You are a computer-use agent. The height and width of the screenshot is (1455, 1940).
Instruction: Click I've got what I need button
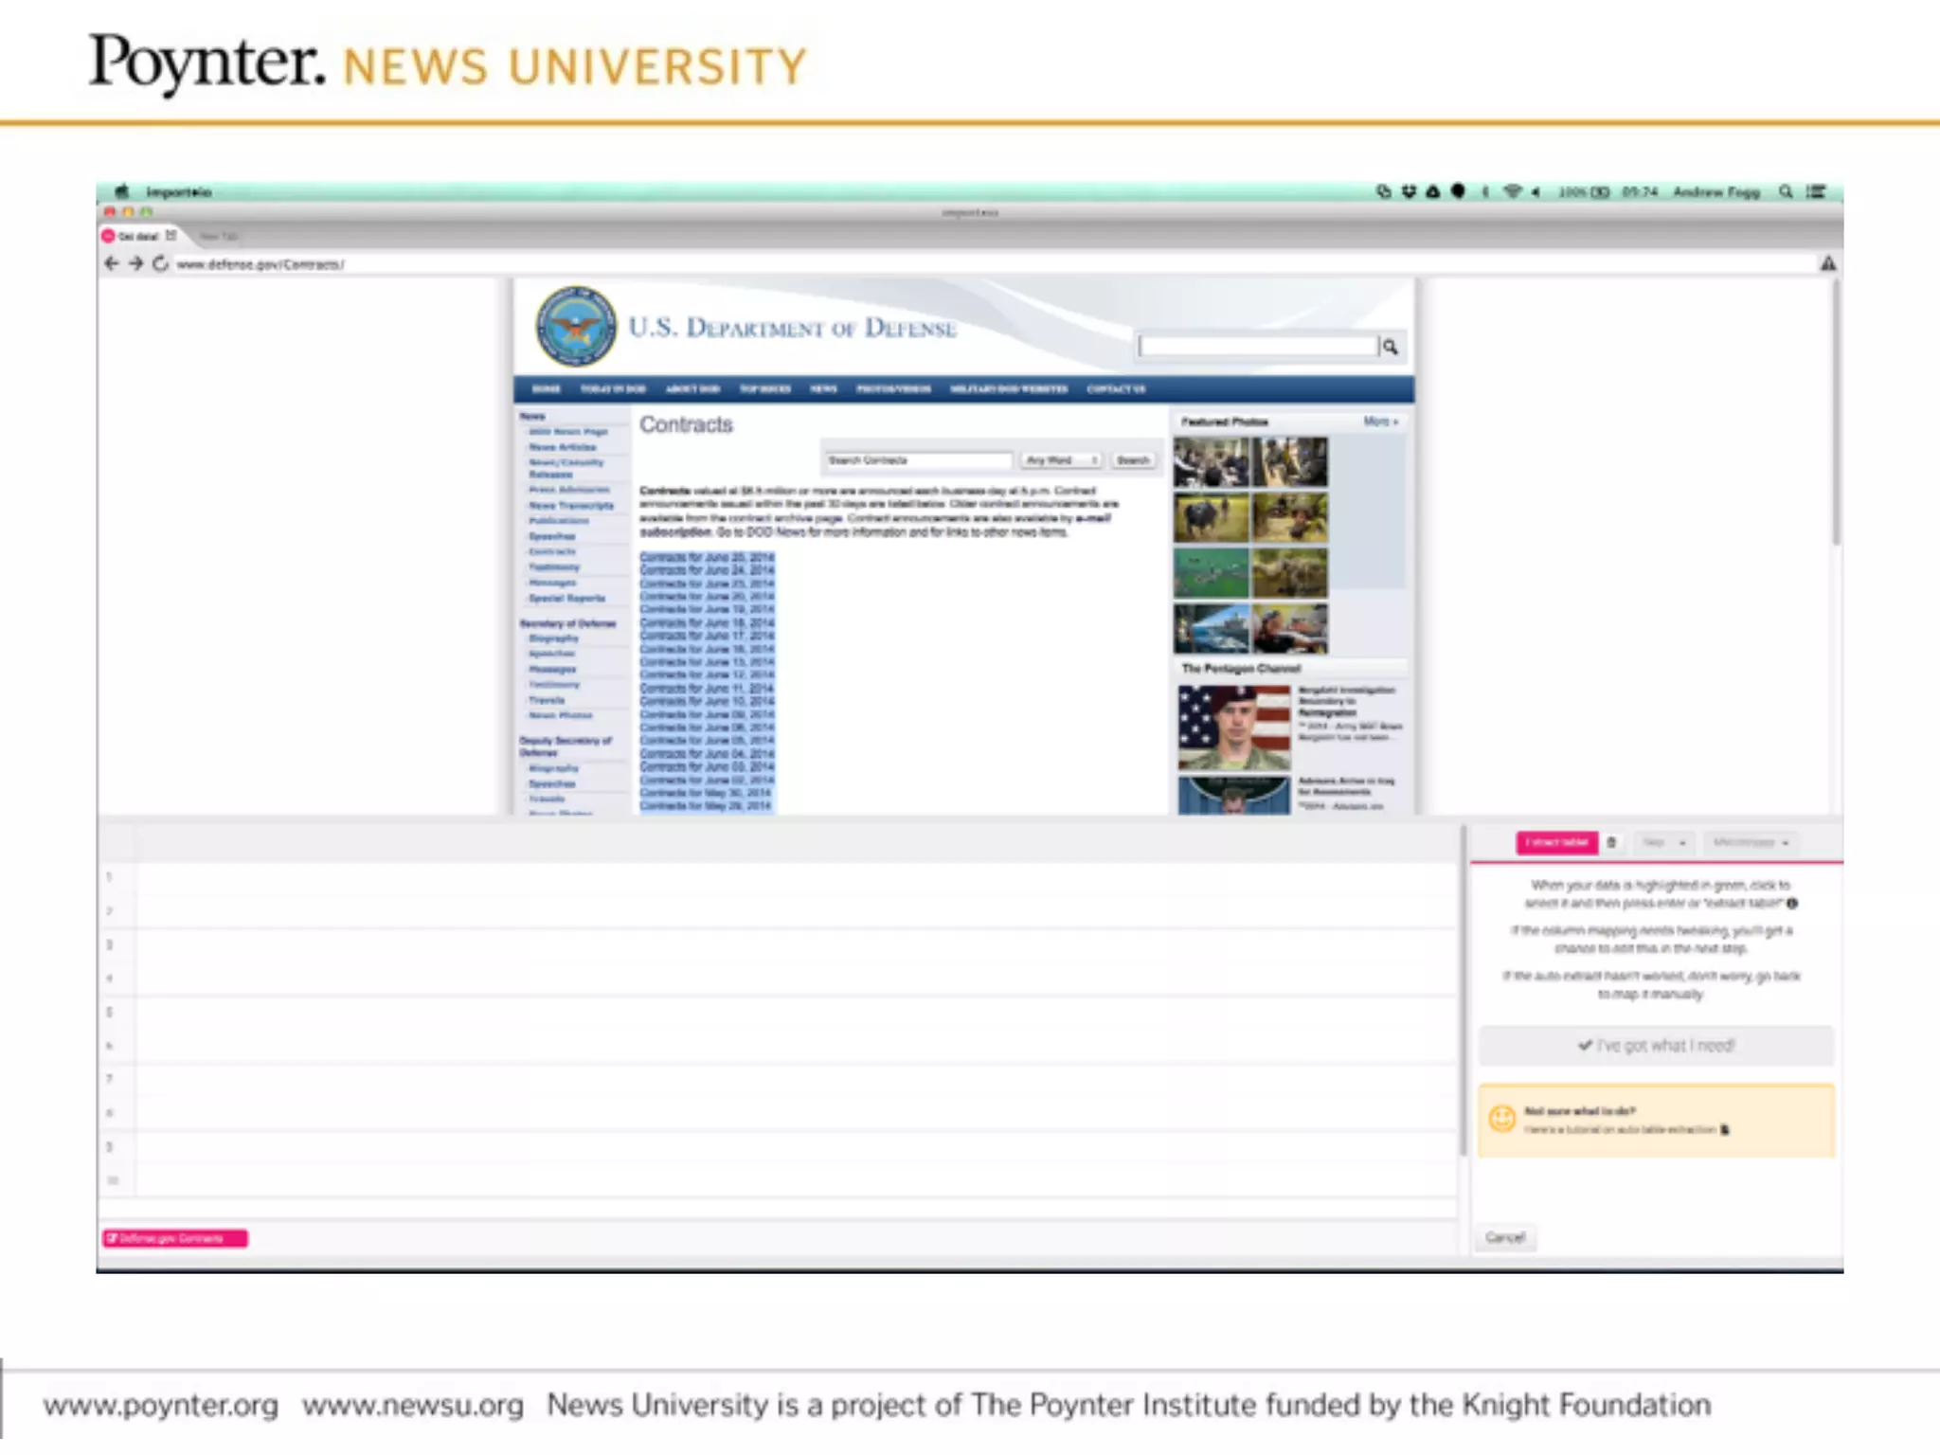[1656, 1046]
